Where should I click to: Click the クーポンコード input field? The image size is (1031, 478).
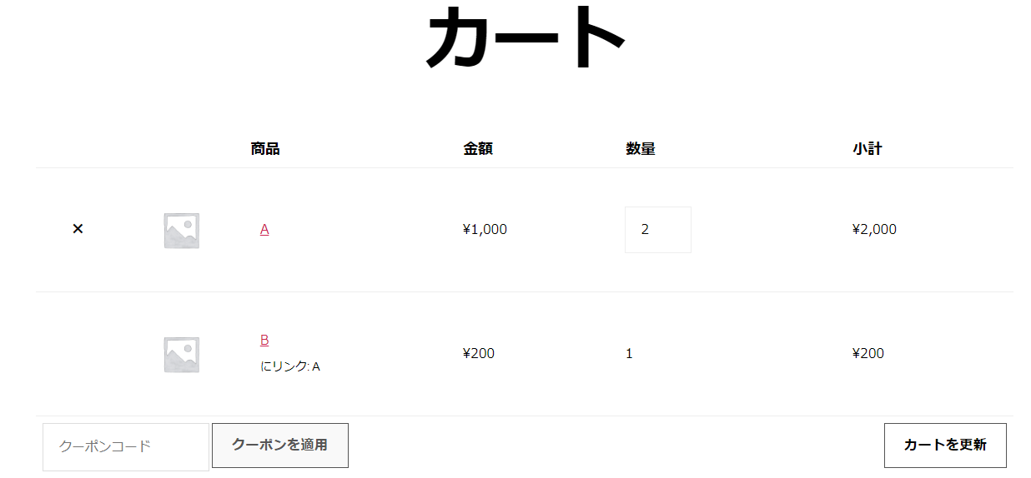(126, 447)
